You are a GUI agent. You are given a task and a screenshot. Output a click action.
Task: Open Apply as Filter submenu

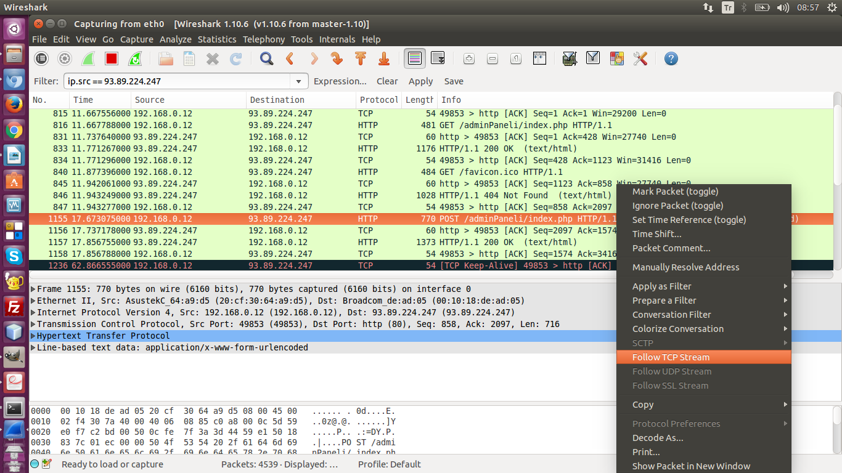pyautogui.click(x=703, y=286)
